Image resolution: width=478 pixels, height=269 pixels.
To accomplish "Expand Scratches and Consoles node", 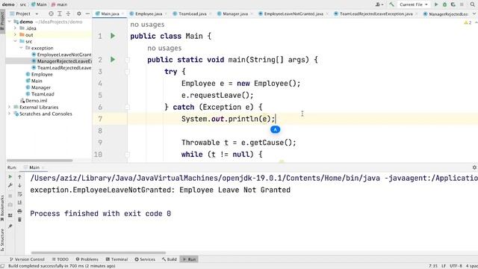I will click(x=10, y=114).
